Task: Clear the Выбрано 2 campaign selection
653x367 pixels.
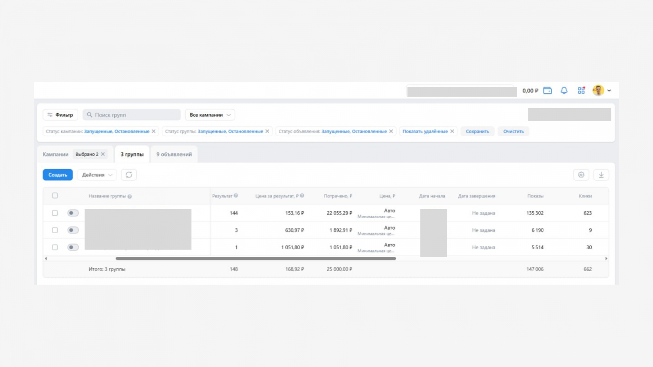Action: [103, 154]
